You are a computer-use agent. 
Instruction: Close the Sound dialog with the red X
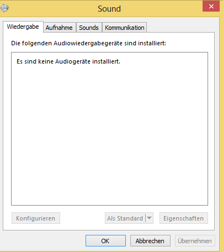pyautogui.click(x=211, y=7)
